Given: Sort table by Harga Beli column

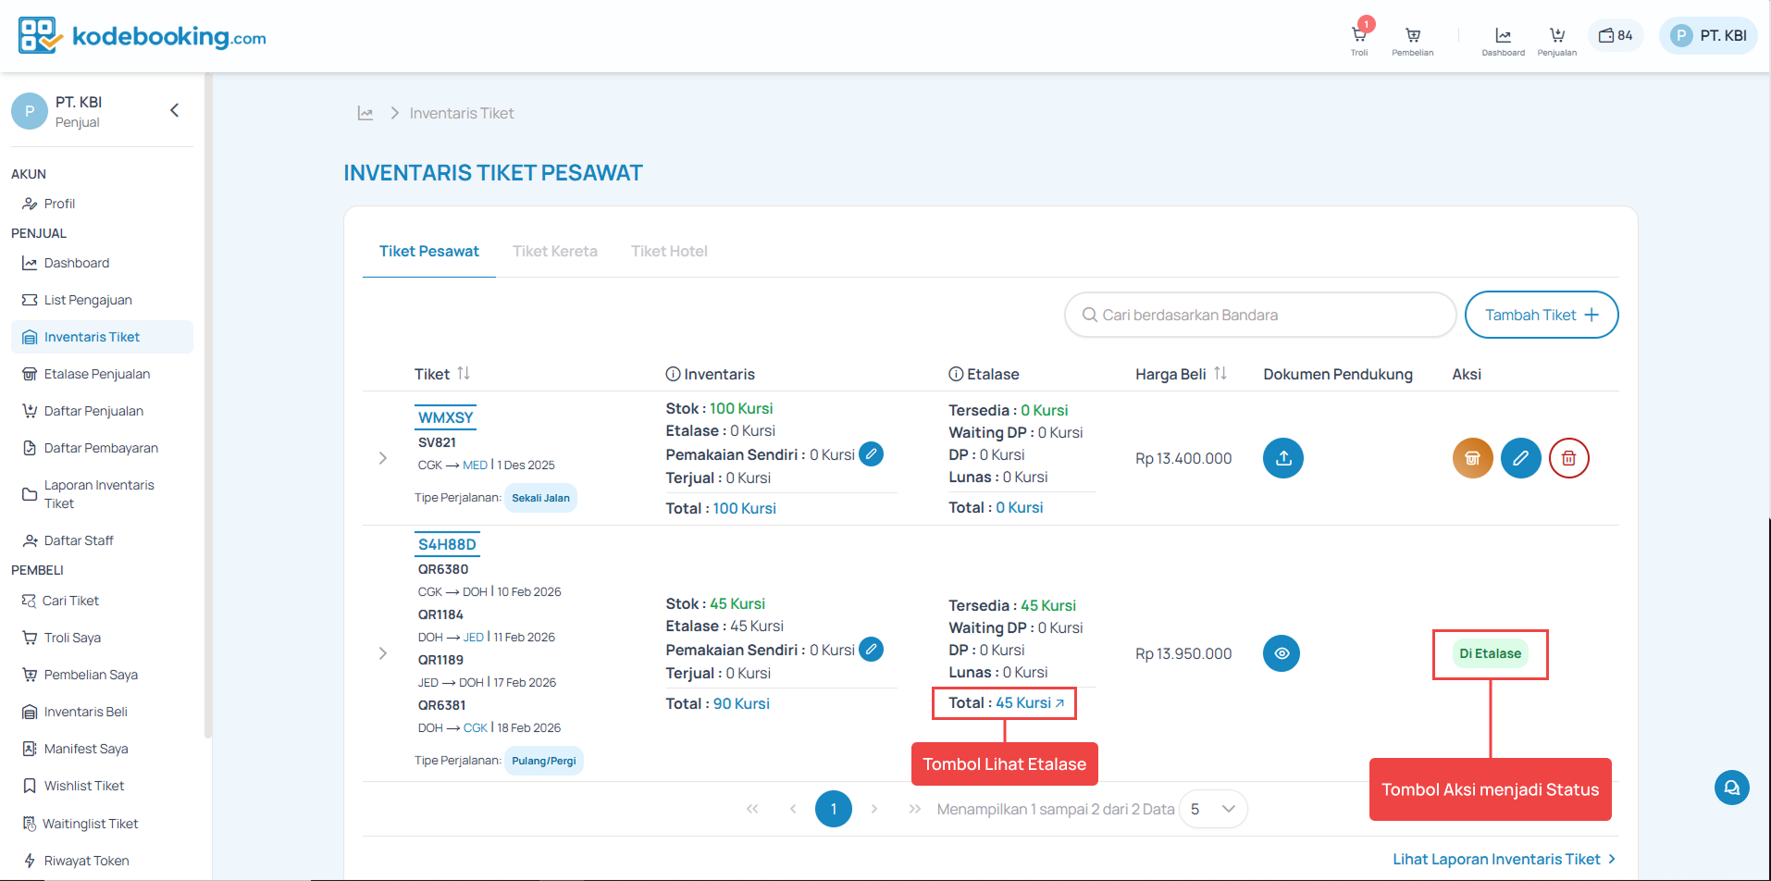Looking at the screenshot, I should (x=1220, y=374).
